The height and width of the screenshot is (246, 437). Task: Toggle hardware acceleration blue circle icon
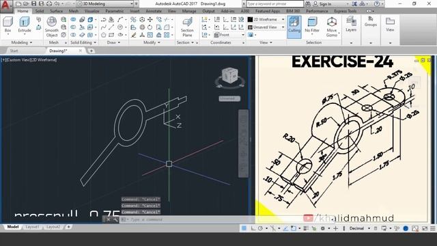coord(406,228)
